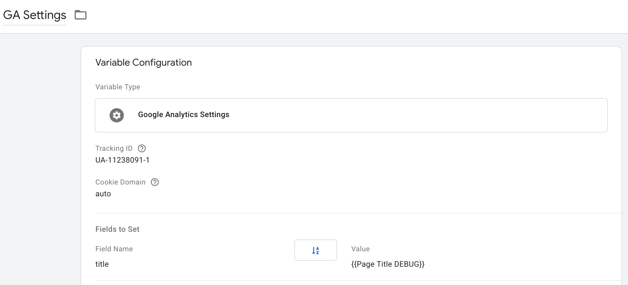The height and width of the screenshot is (285, 628).
Task: Click the Value column header
Action: (x=360, y=249)
